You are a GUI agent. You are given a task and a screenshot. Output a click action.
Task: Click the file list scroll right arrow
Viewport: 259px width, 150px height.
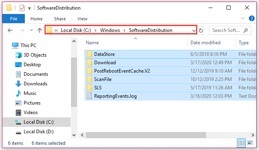[253, 135]
